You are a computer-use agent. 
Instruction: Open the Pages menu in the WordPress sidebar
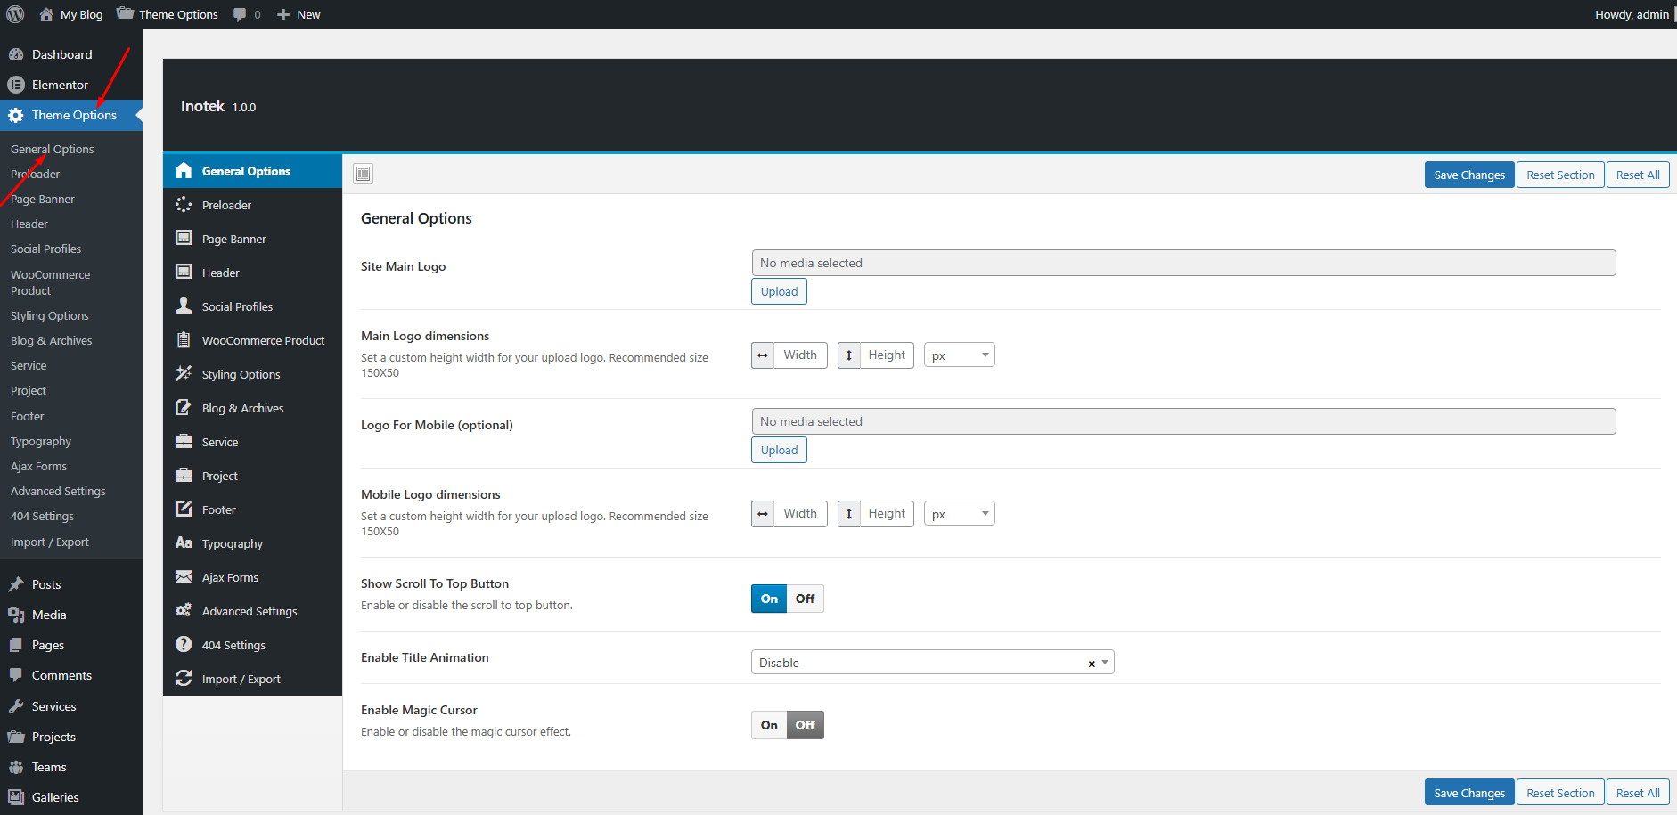[x=48, y=645]
